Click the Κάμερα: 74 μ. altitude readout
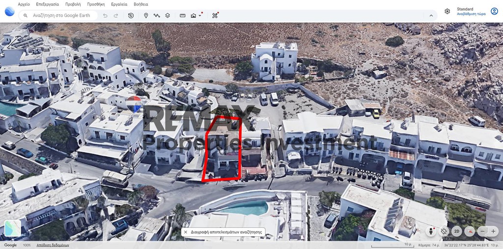Viewport: 503px width, 249px height. [429, 245]
